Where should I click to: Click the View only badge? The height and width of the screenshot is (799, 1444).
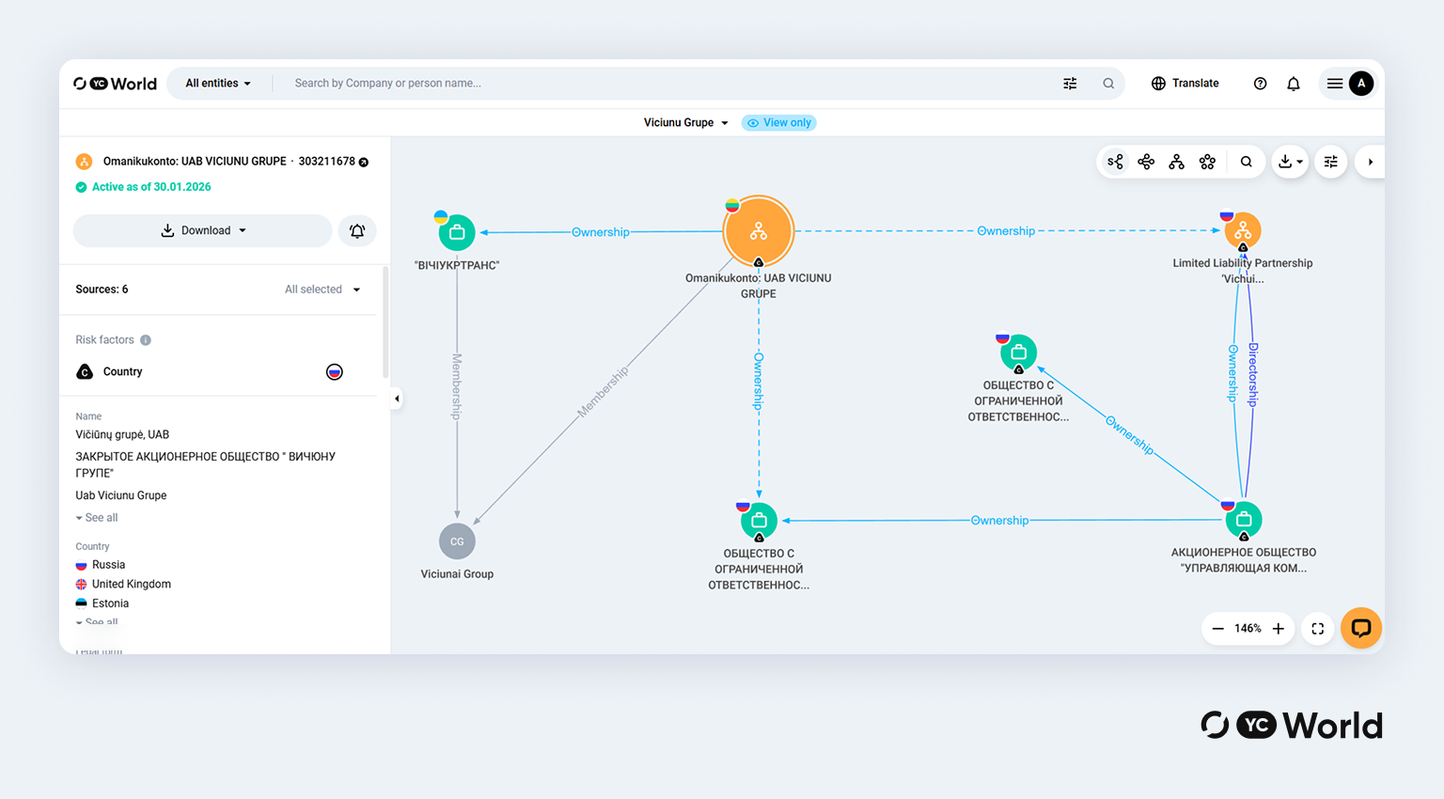tap(779, 122)
